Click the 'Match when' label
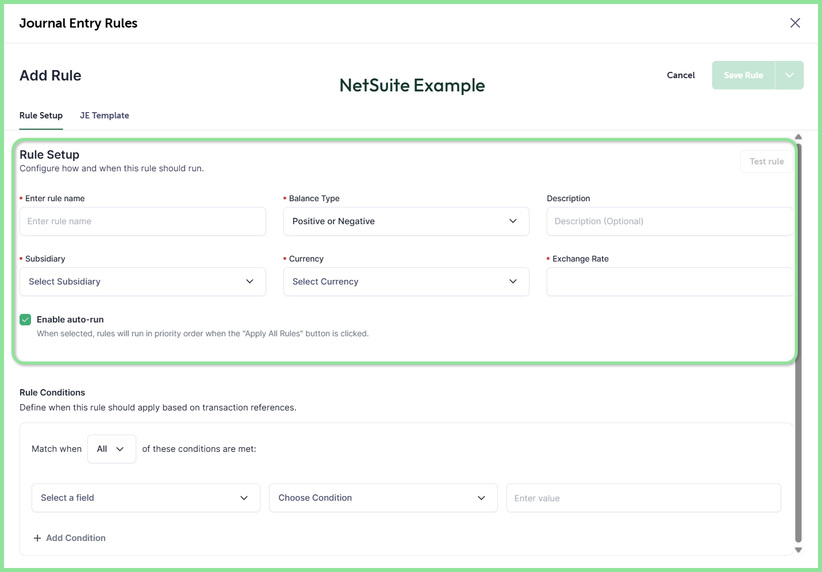 [57, 449]
